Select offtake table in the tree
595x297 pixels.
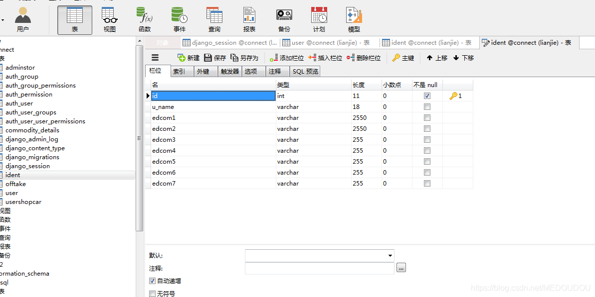[15, 184]
